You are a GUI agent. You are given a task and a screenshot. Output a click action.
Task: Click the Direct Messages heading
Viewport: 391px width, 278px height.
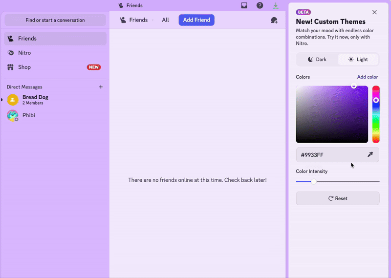click(x=24, y=87)
